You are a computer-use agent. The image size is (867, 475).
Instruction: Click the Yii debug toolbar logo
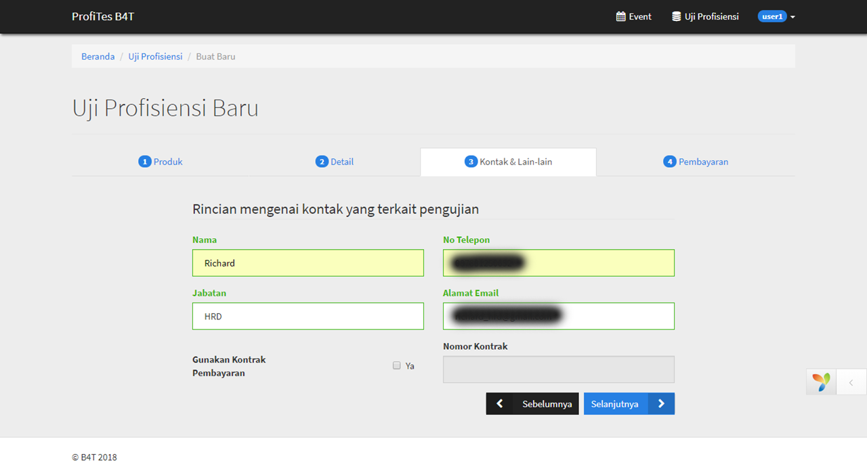click(821, 382)
